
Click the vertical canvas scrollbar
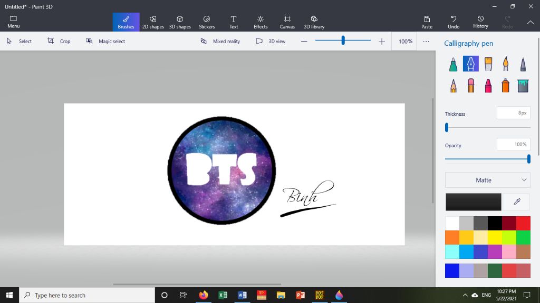click(433, 151)
